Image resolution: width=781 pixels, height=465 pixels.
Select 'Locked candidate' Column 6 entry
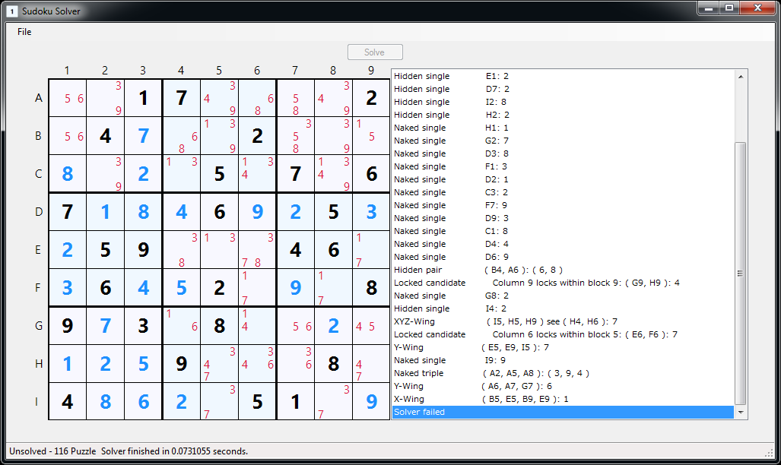pyautogui.click(x=563, y=334)
